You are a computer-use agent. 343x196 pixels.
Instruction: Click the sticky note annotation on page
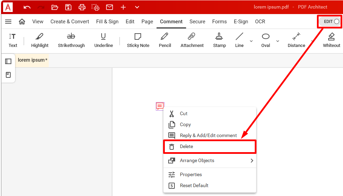(x=160, y=106)
